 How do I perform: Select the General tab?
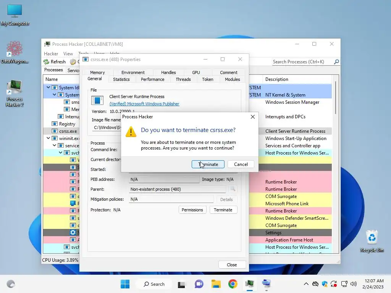click(95, 79)
